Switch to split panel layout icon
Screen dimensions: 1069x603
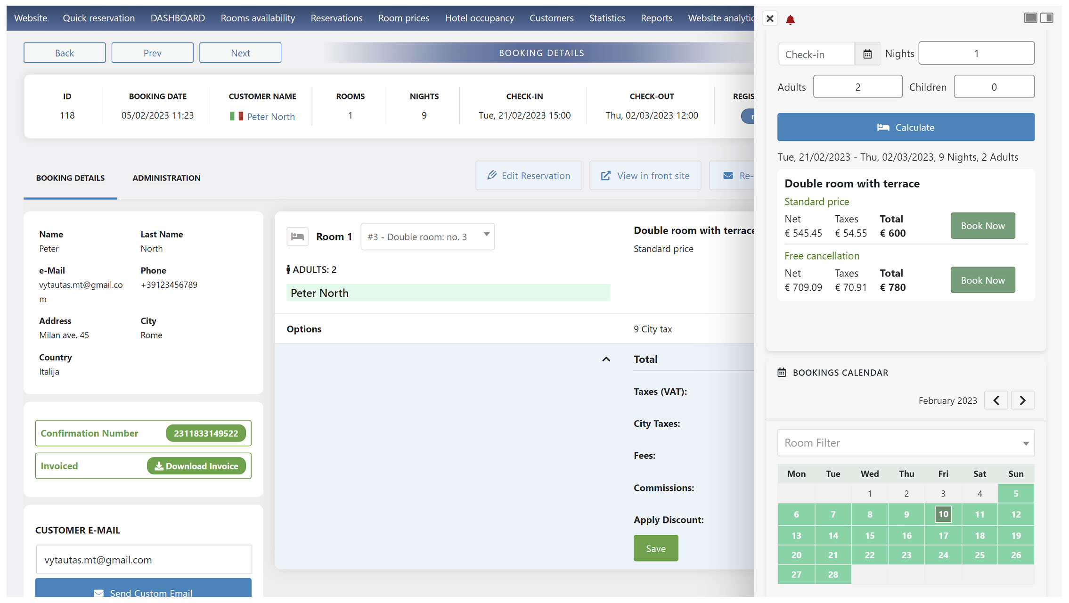[1047, 18]
